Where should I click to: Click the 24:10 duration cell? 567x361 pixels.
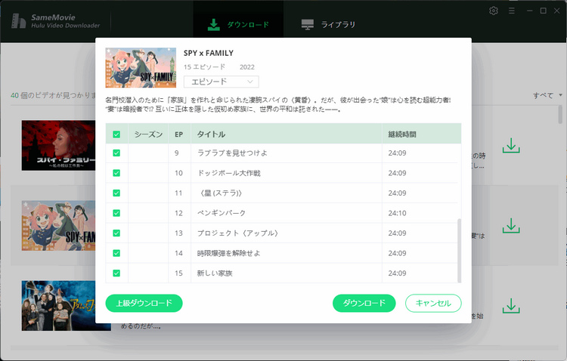397,213
